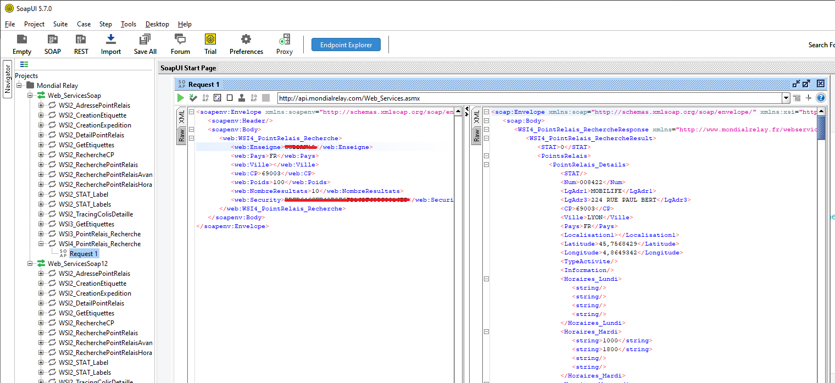This screenshot has height=383, width=835.
Task: Click the restore-down arrow icon of Request 1 window
Action: coord(797,84)
